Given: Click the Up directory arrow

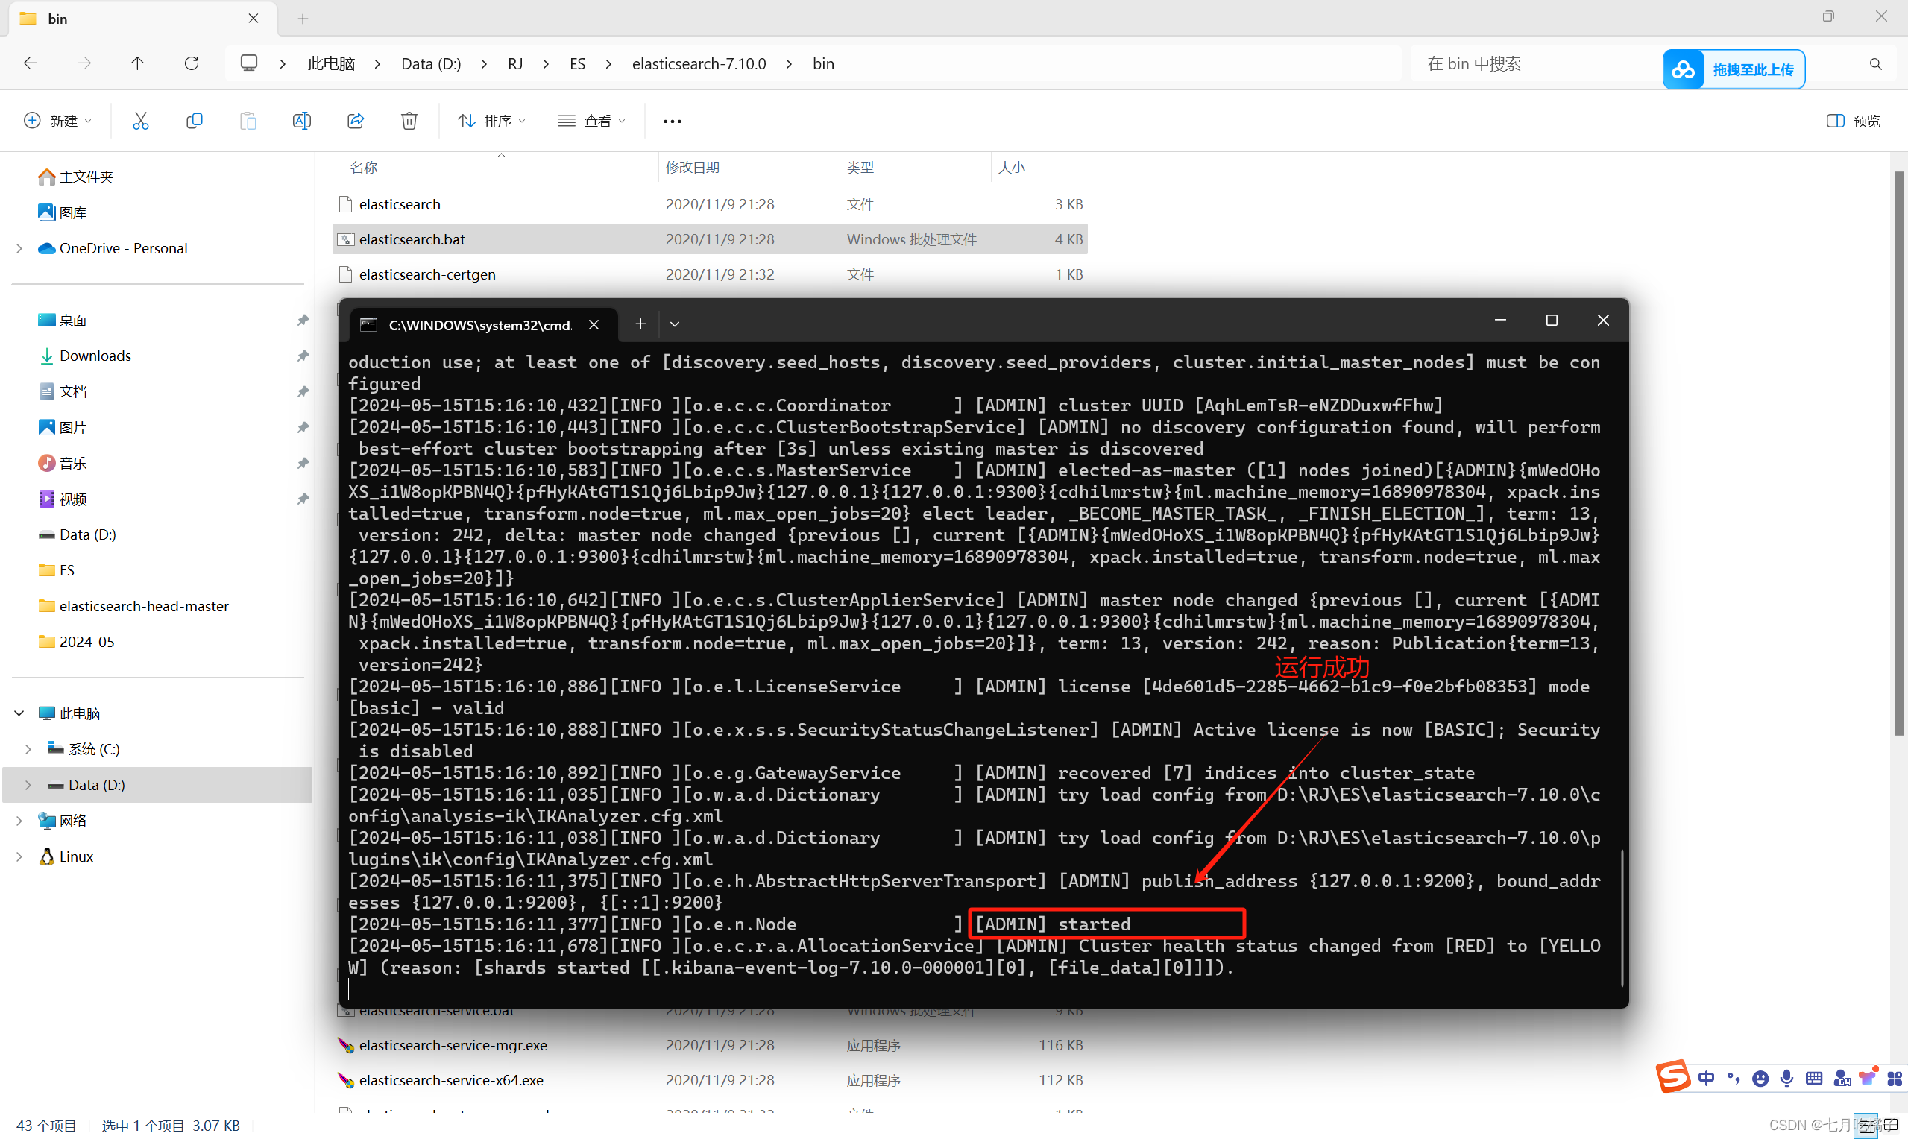Looking at the screenshot, I should [x=137, y=63].
